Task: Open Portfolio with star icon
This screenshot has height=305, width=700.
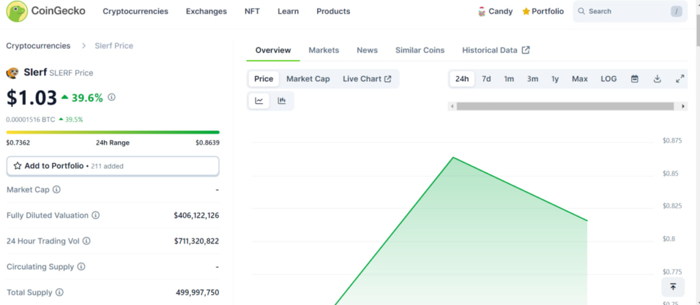Action: pos(543,12)
